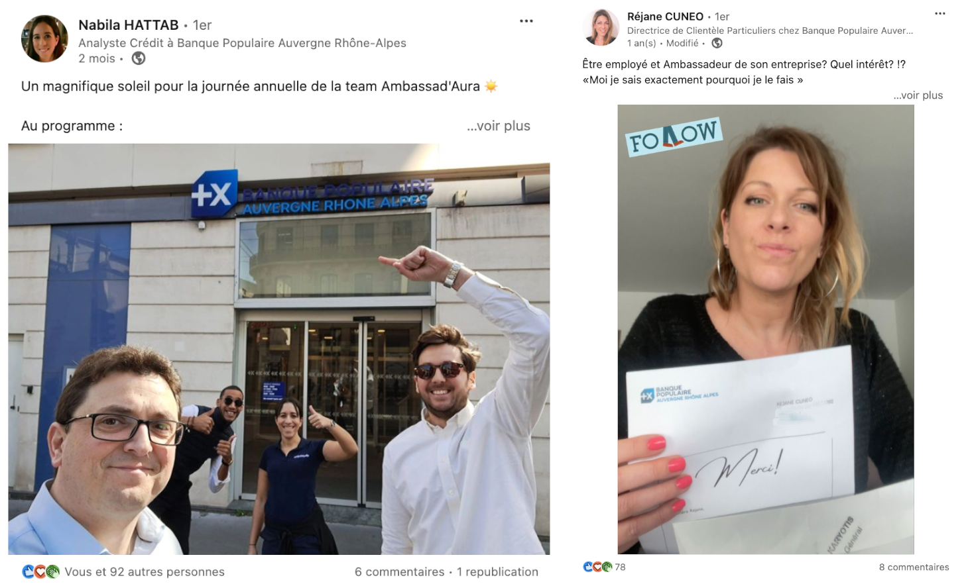
Task: View the 6 commentaires on Nabila's post
Action: tap(399, 571)
